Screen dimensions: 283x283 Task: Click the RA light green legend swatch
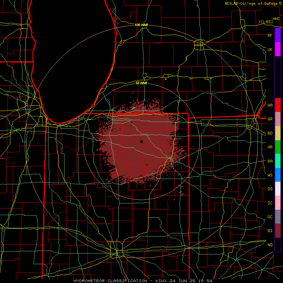point(278,161)
